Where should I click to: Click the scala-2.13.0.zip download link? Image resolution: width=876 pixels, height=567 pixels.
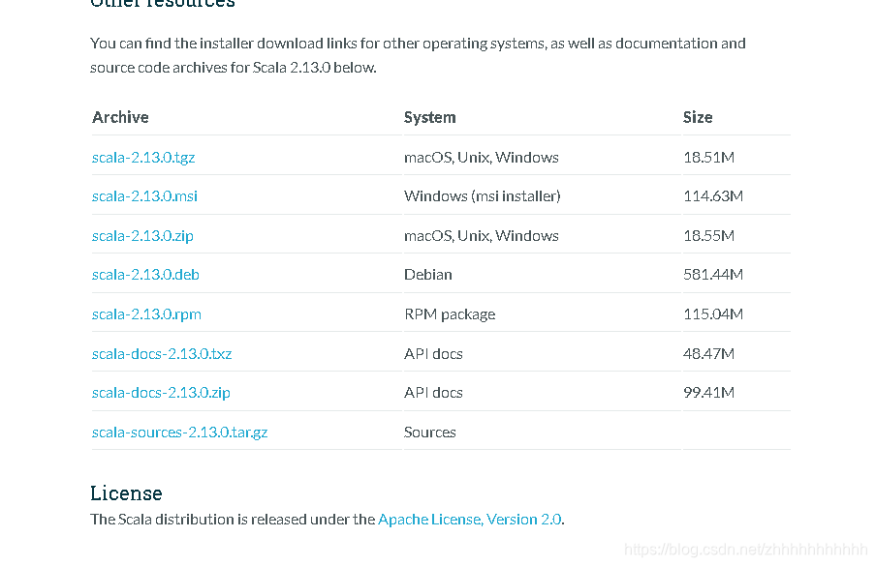coord(142,236)
